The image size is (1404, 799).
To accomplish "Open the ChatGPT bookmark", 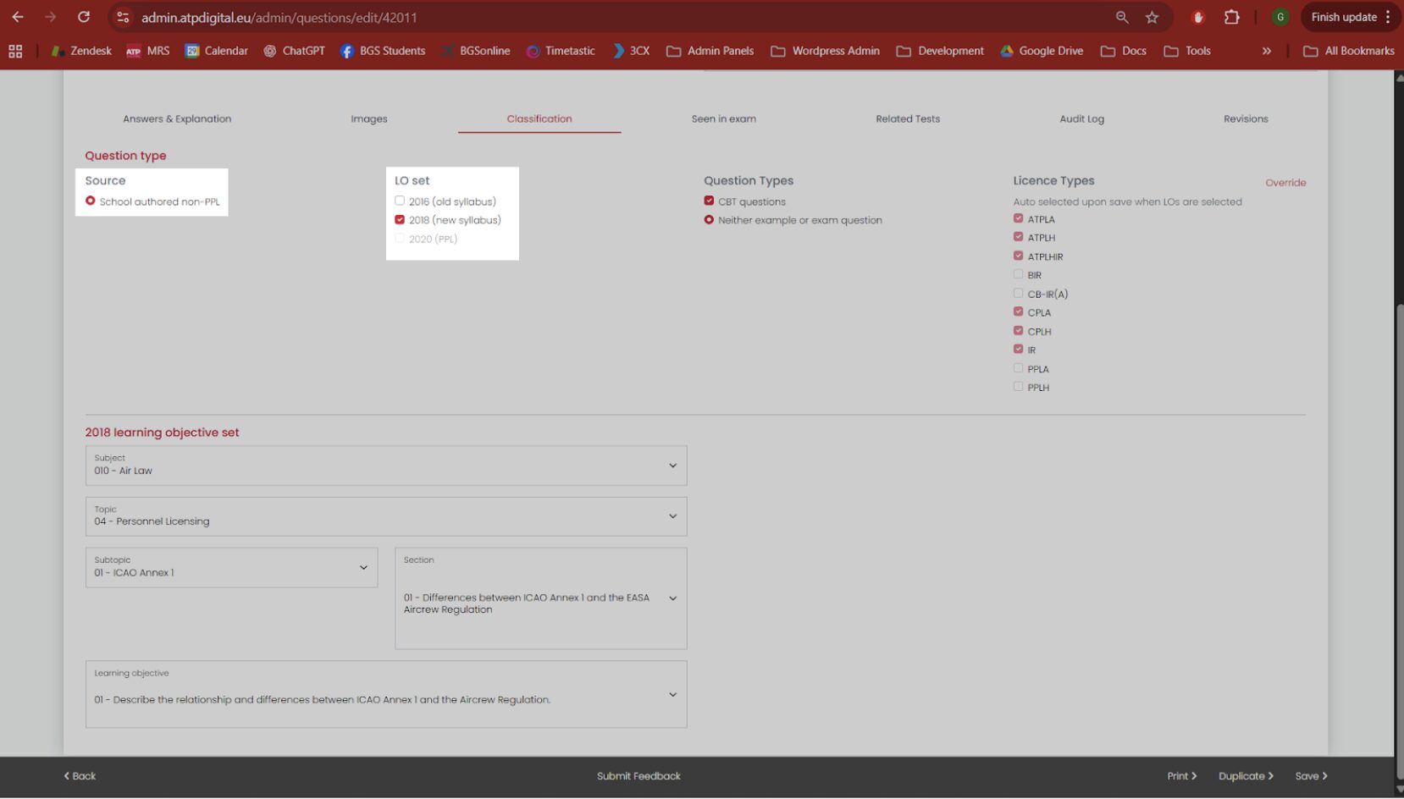I will (x=294, y=51).
